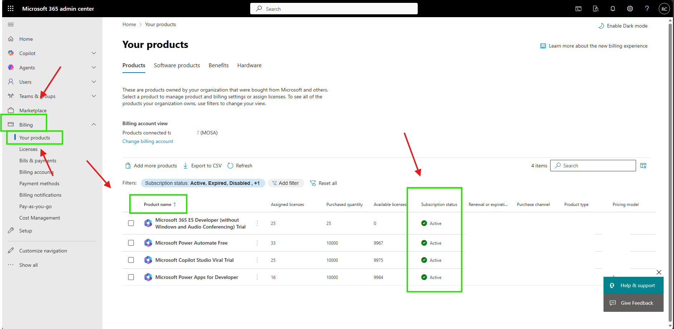Open more actions for Copilot Studio Viral Trial
Viewport: 674px width, 329px height.
pyautogui.click(x=257, y=260)
